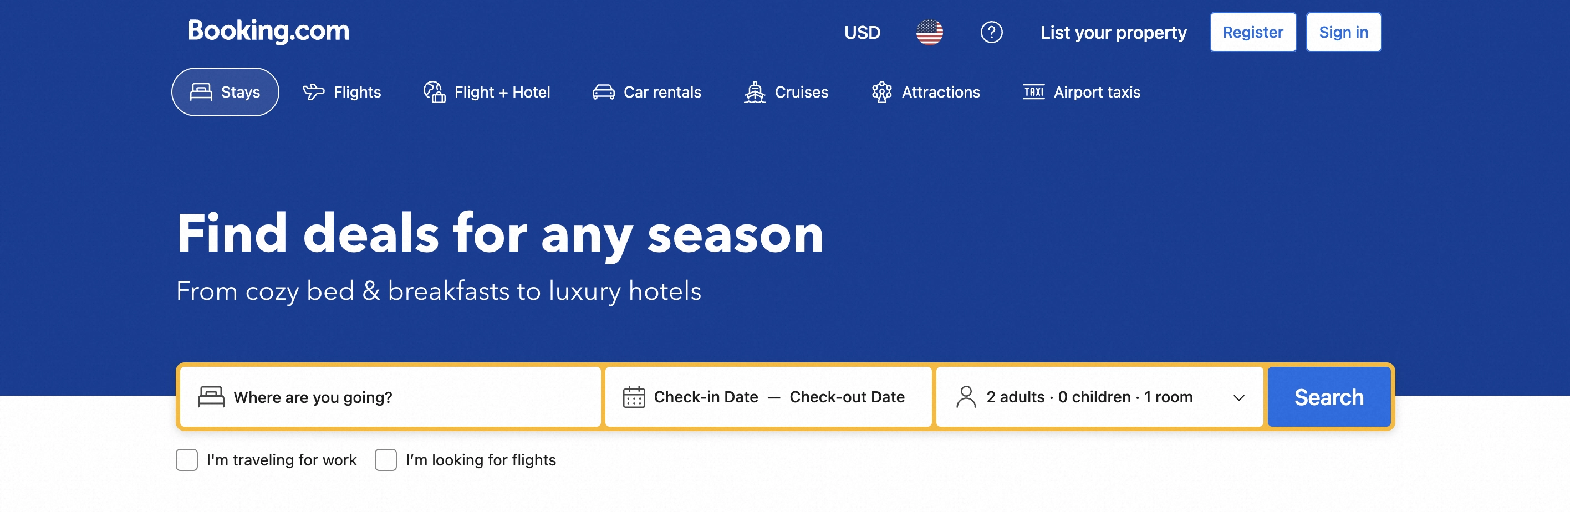This screenshot has height=512, width=1570.
Task: Check "I'm looking for flights" checkbox
Action: 386,459
